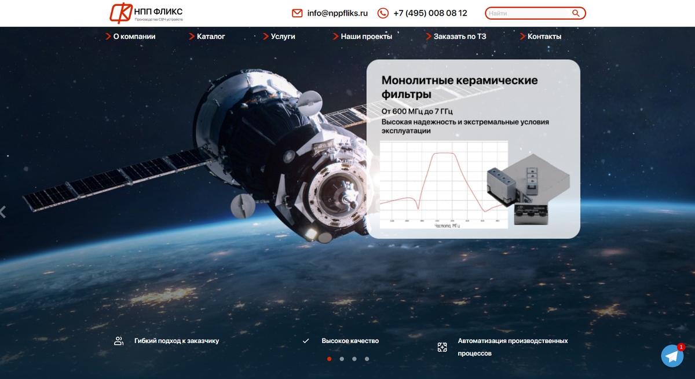Open the Наши проекты menu
Screen dimensions: 695x379
pos(367,37)
